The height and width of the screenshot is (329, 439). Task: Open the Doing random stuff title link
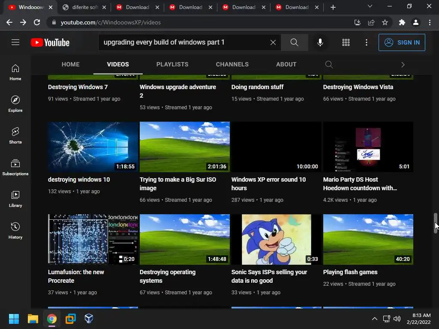tap(257, 87)
